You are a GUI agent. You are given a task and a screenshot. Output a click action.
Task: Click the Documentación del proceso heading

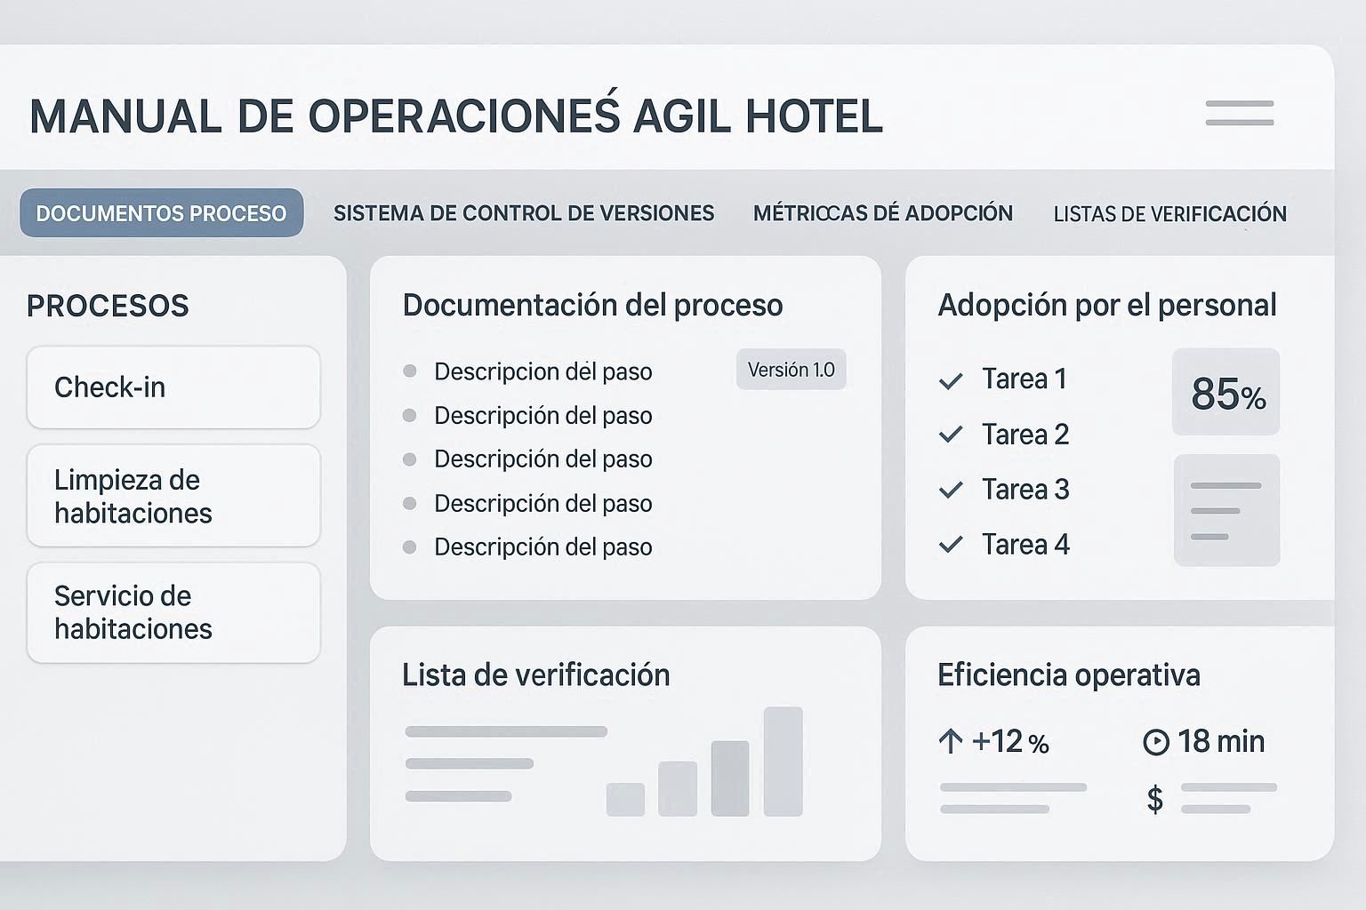click(592, 305)
